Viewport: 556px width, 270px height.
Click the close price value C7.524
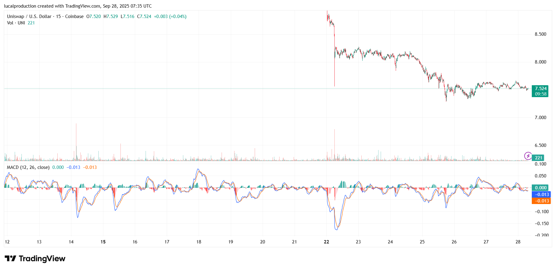pos(144,16)
